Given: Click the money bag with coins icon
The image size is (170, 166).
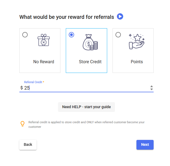Looking at the screenshot, I should (90, 42).
